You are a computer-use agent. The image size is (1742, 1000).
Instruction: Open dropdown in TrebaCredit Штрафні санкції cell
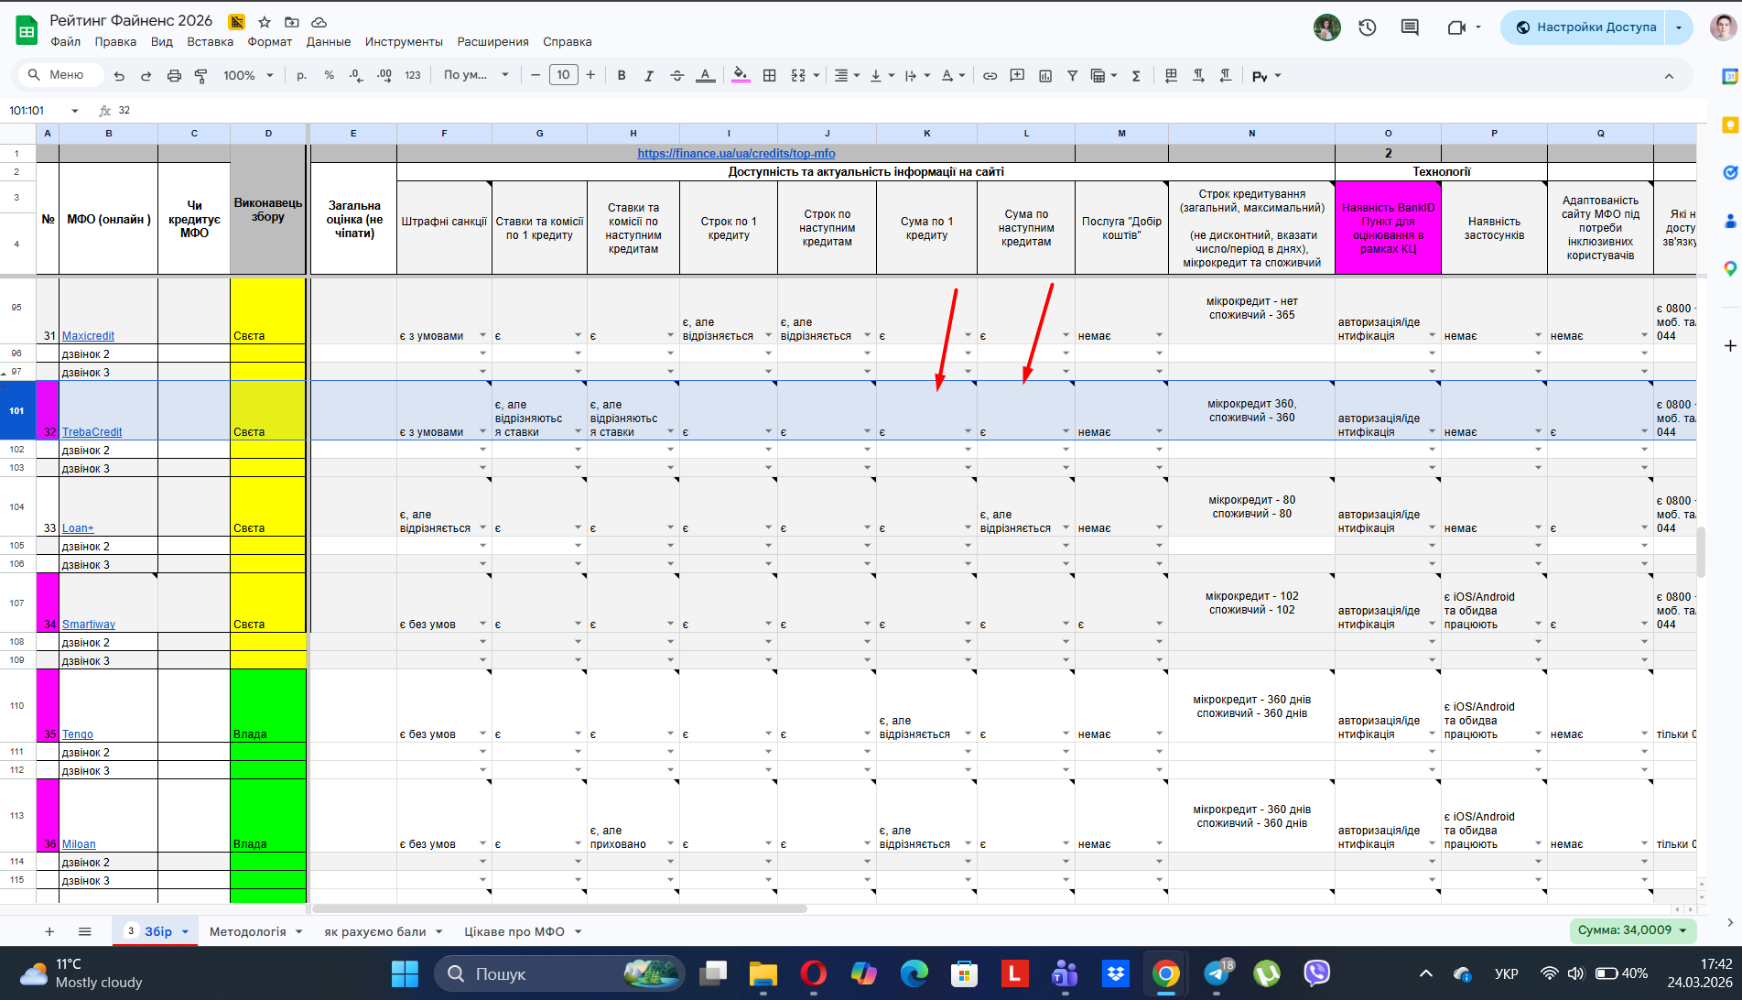(x=482, y=431)
